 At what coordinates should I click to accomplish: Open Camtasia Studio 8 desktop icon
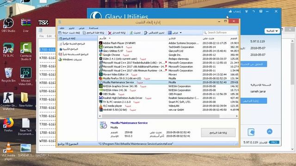[x=26, y=51]
